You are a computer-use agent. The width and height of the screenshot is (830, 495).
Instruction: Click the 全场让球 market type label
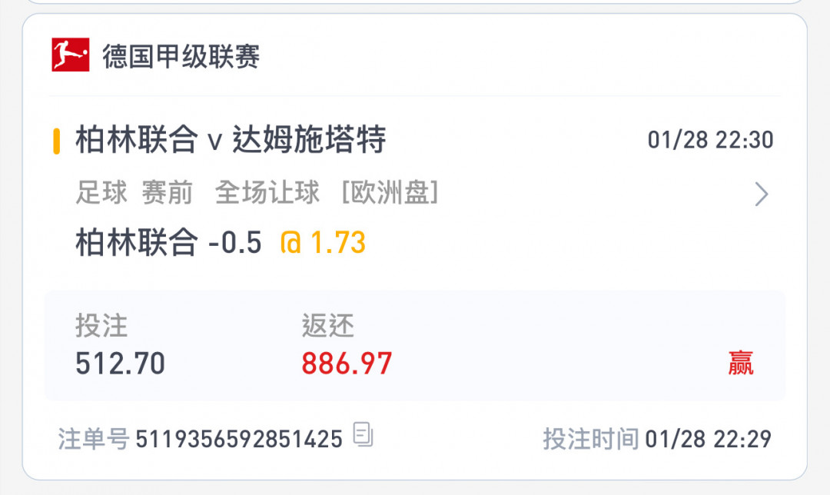pyautogui.click(x=267, y=192)
